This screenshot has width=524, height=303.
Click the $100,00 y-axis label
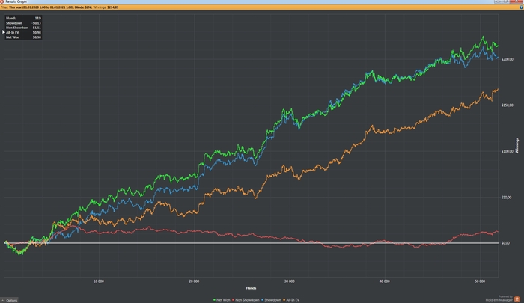tap(507, 151)
